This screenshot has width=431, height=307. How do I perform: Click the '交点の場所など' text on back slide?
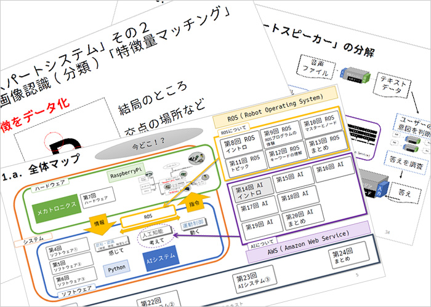(164, 117)
